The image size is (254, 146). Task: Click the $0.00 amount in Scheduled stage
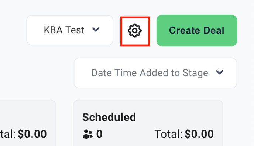point(199,134)
